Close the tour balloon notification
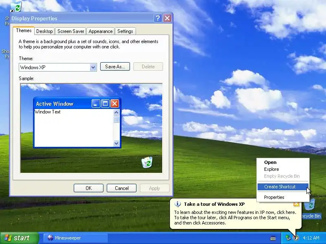The width and height of the screenshot is (326, 244). (296, 204)
